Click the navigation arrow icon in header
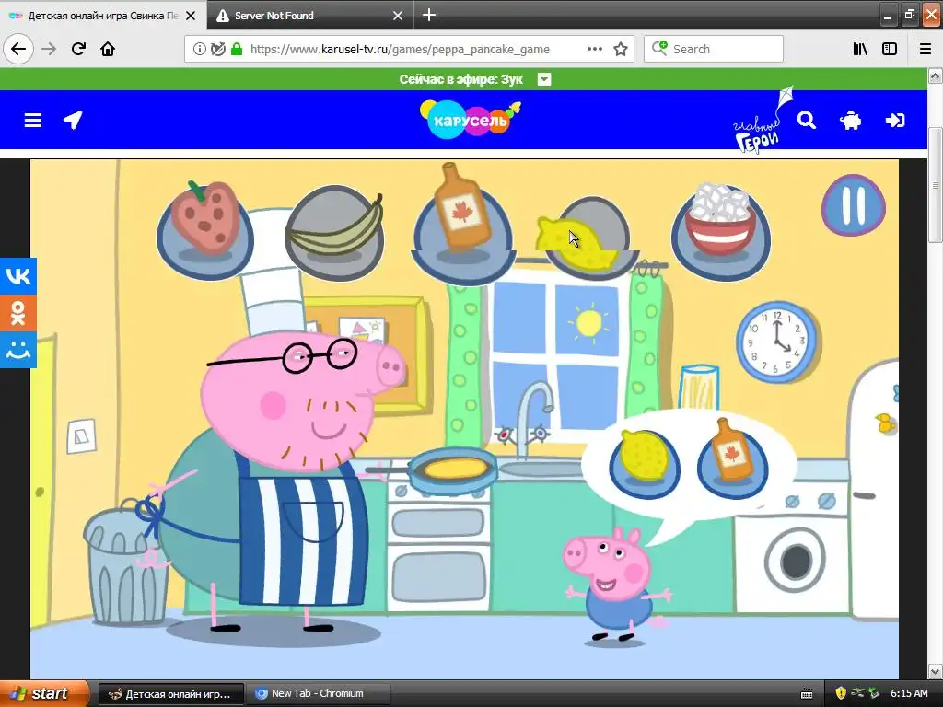 (x=73, y=121)
